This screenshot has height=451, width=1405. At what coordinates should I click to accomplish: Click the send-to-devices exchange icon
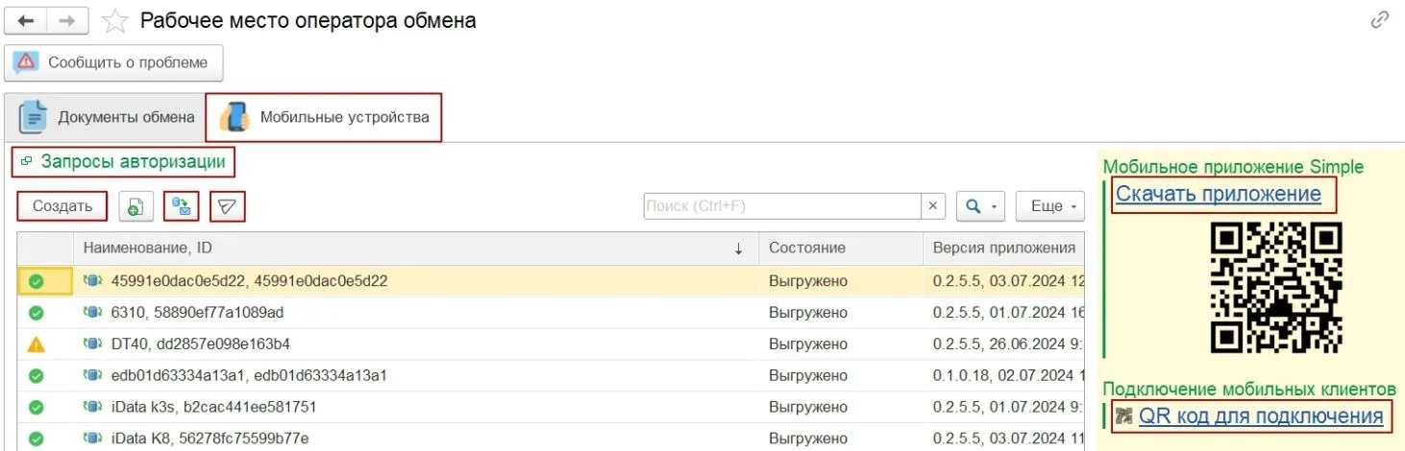coord(182,206)
